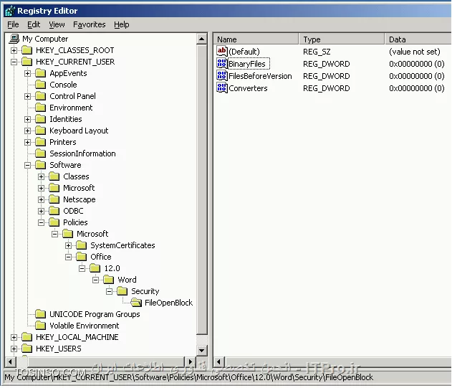Click the Policies folder icon

(54, 222)
